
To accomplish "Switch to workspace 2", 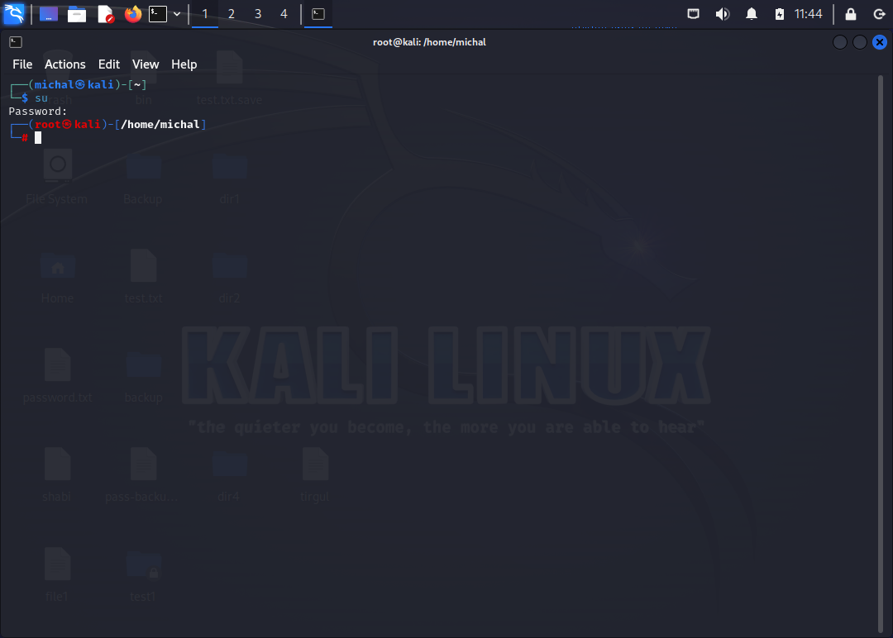I will (231, 13).
